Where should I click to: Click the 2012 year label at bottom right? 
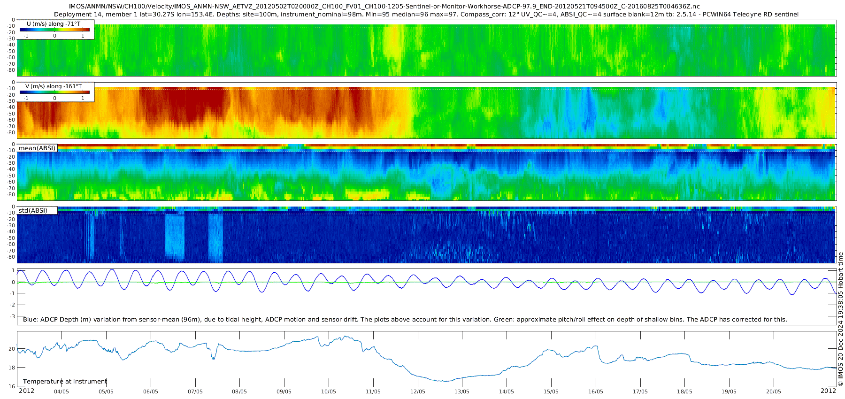(x=828, y=391)
